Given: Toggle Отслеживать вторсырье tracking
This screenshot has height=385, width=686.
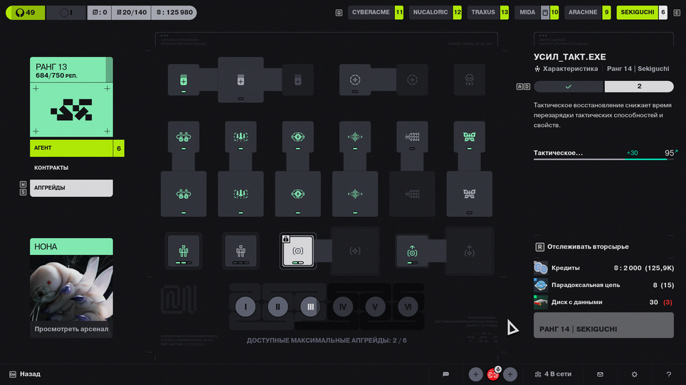Looking at the screenshot, I should point(582,246).
